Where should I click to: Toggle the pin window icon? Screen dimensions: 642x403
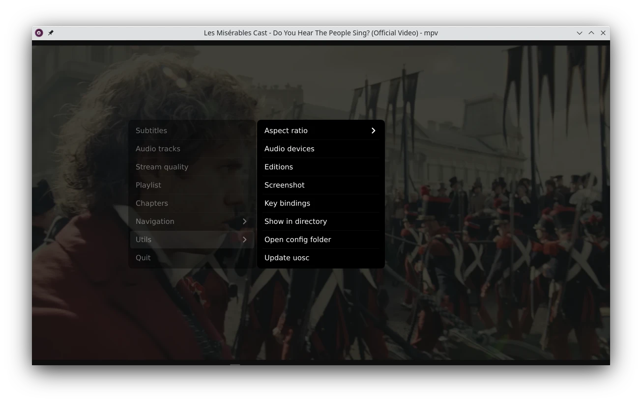click(51, 33)
